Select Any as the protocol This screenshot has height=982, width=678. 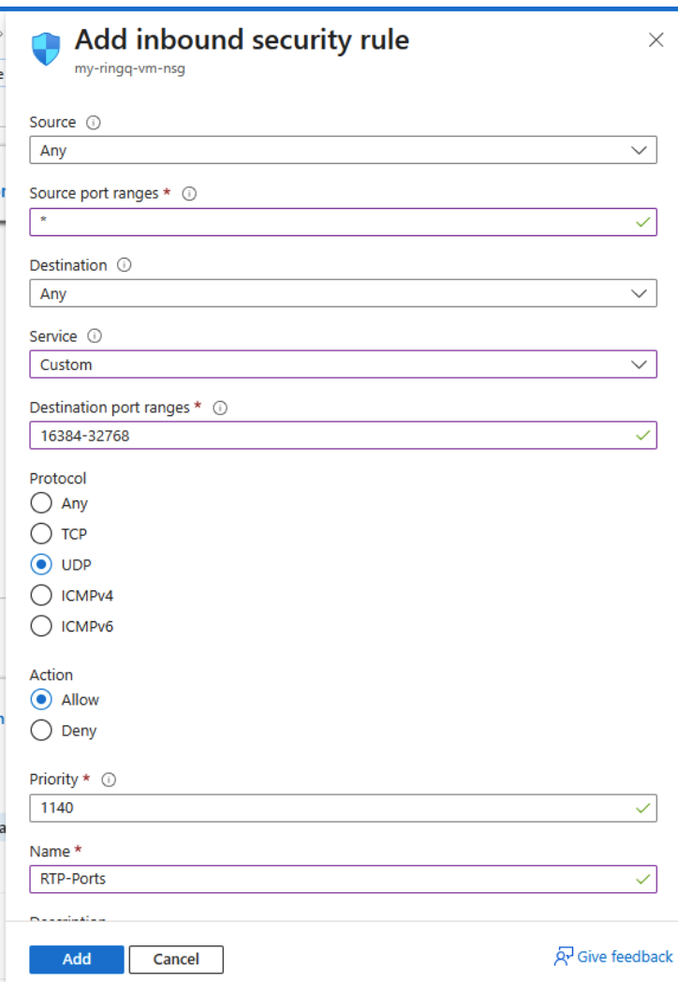[41, 503]
